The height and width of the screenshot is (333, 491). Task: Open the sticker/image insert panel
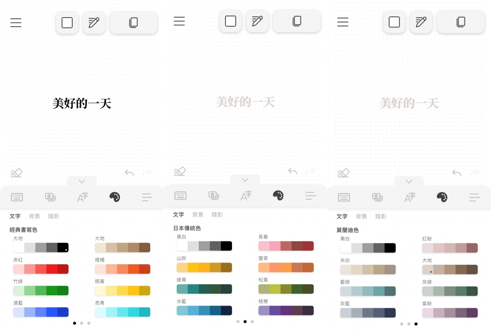(50, 197)
